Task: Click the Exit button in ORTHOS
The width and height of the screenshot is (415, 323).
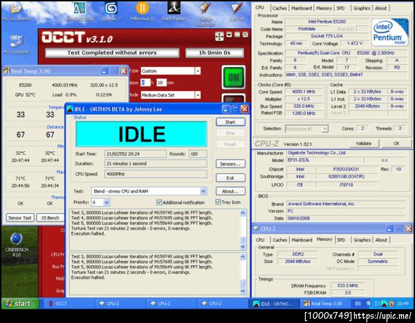Action: [x=230, y=178]
